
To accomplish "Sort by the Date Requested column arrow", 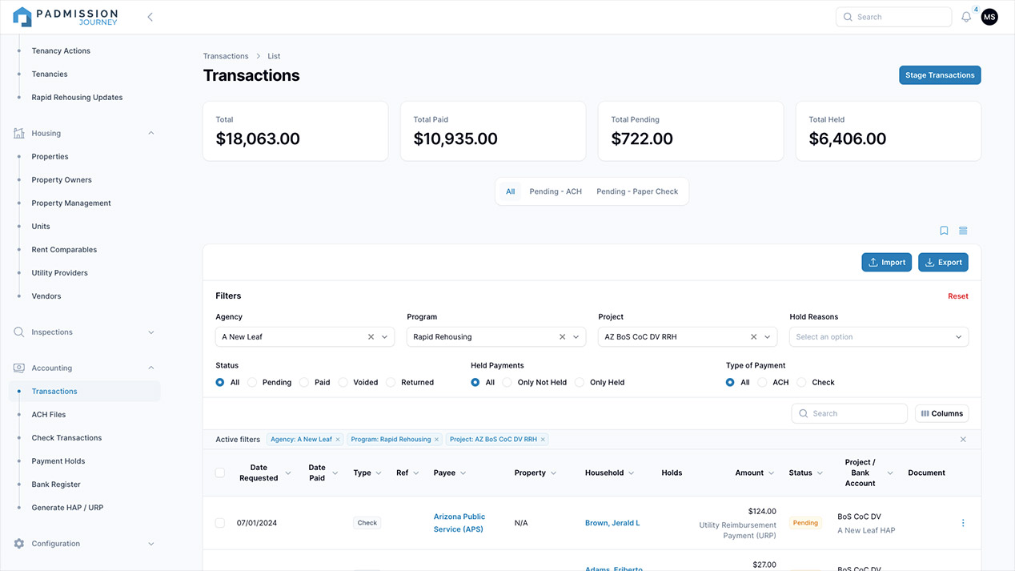I will pos(289,473).
